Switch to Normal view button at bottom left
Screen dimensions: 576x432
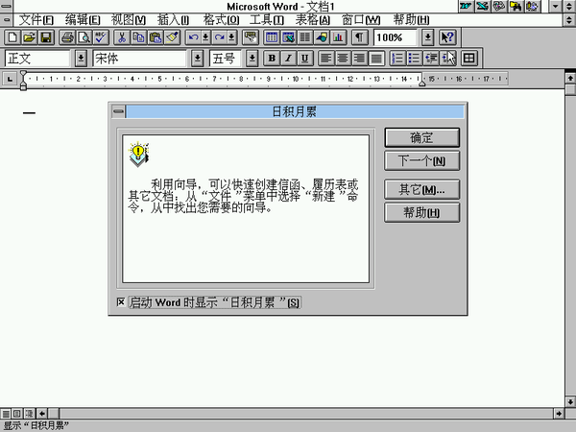coord(6,414)
